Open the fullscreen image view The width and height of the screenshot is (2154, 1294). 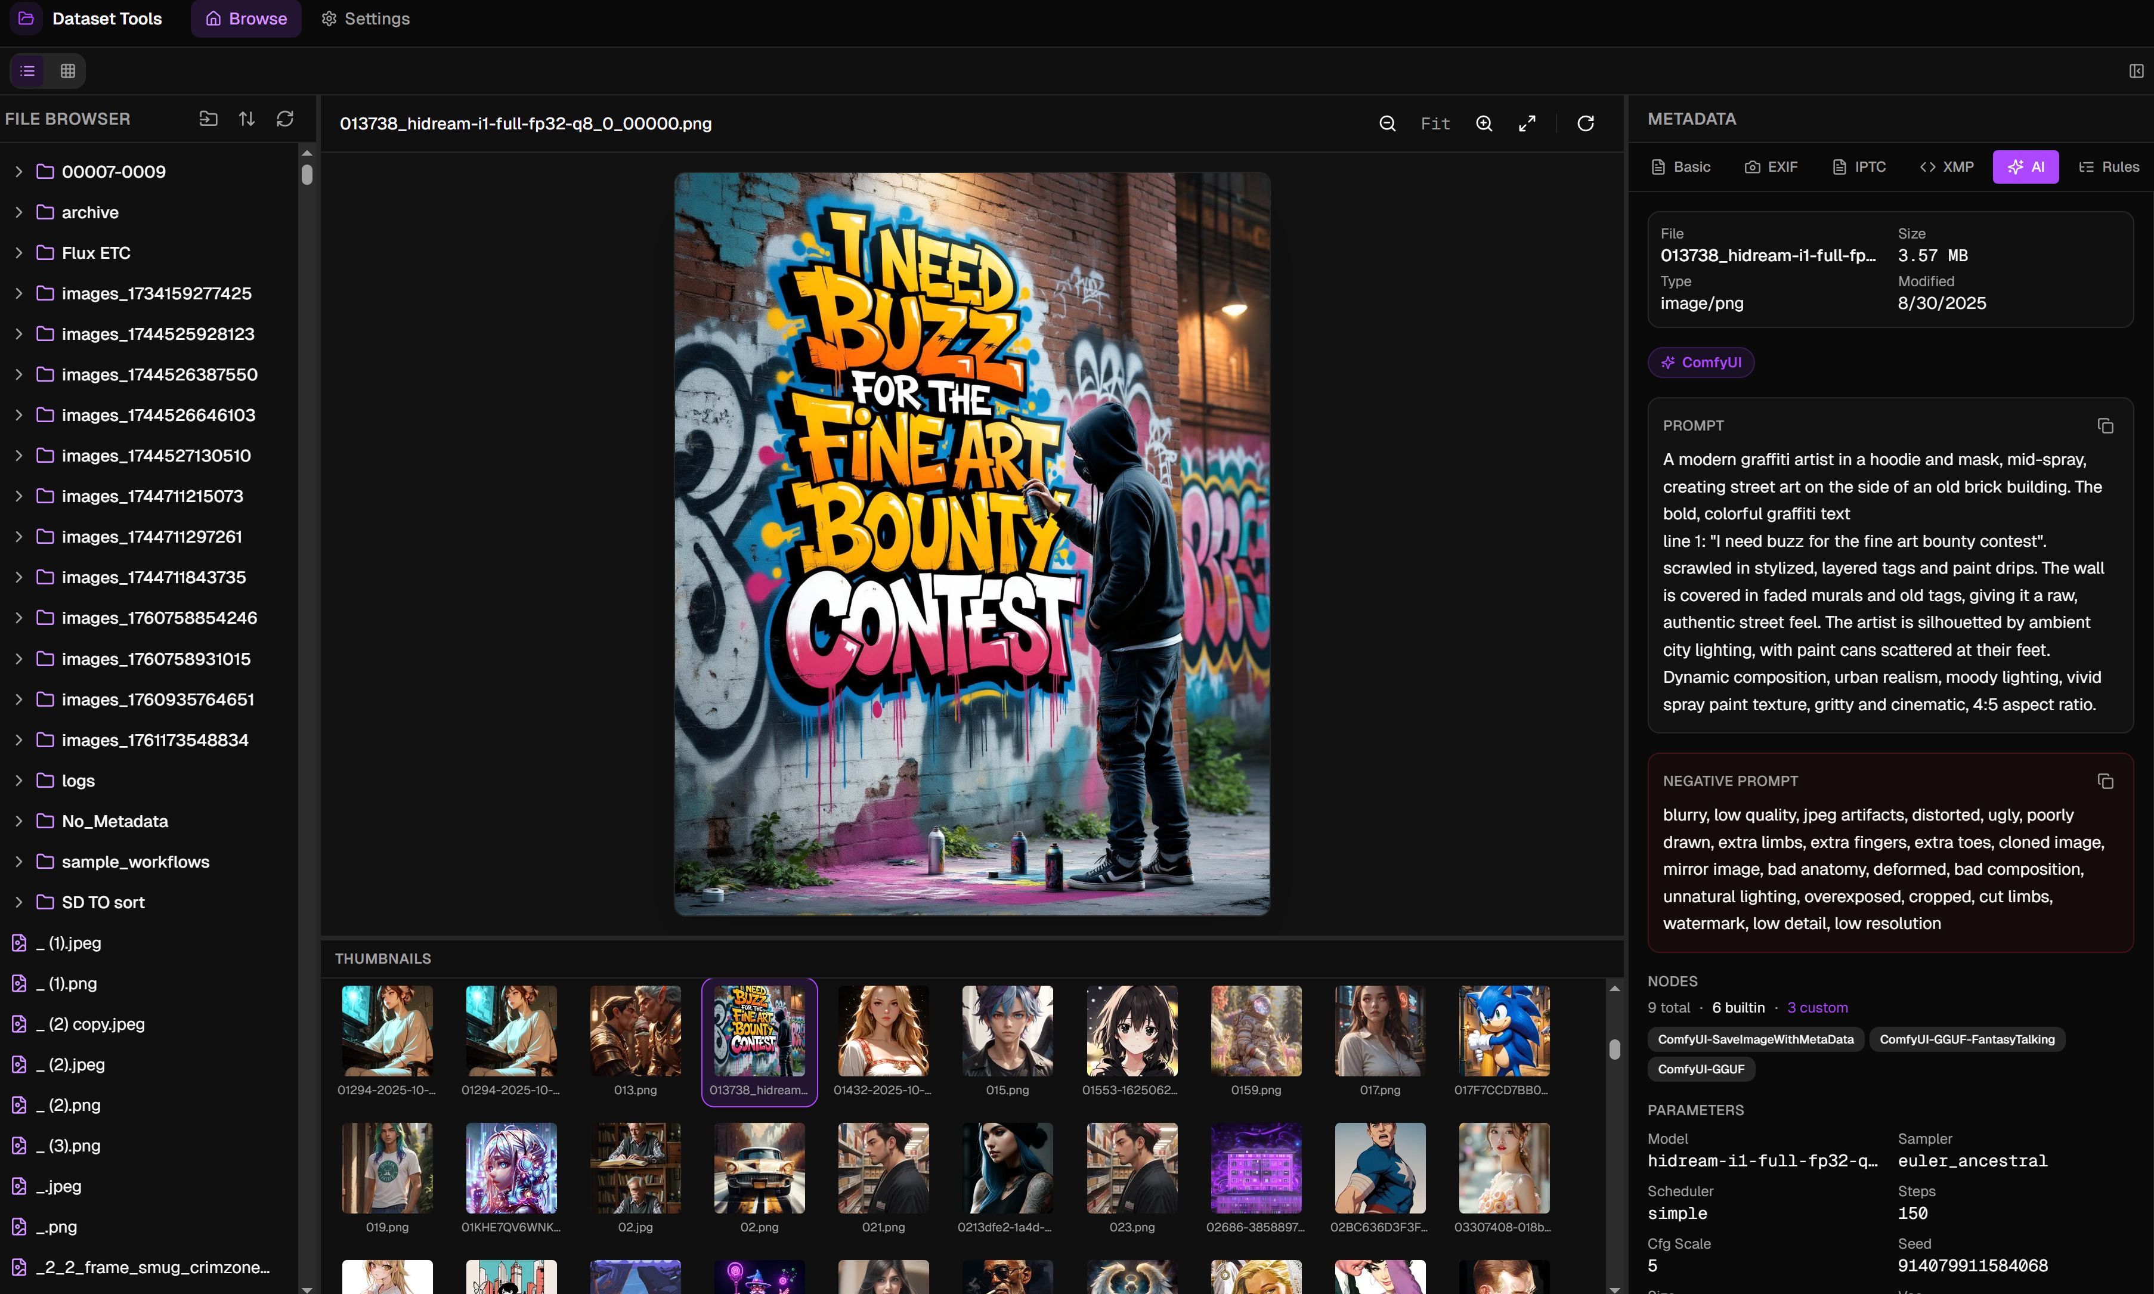[x=1527, y=124]
